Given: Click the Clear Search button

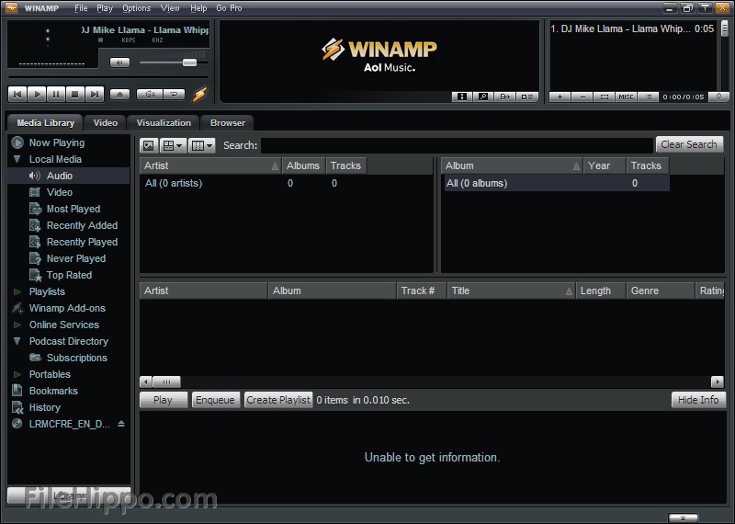Looking at the screenshot, I should (x=689, y=144).
